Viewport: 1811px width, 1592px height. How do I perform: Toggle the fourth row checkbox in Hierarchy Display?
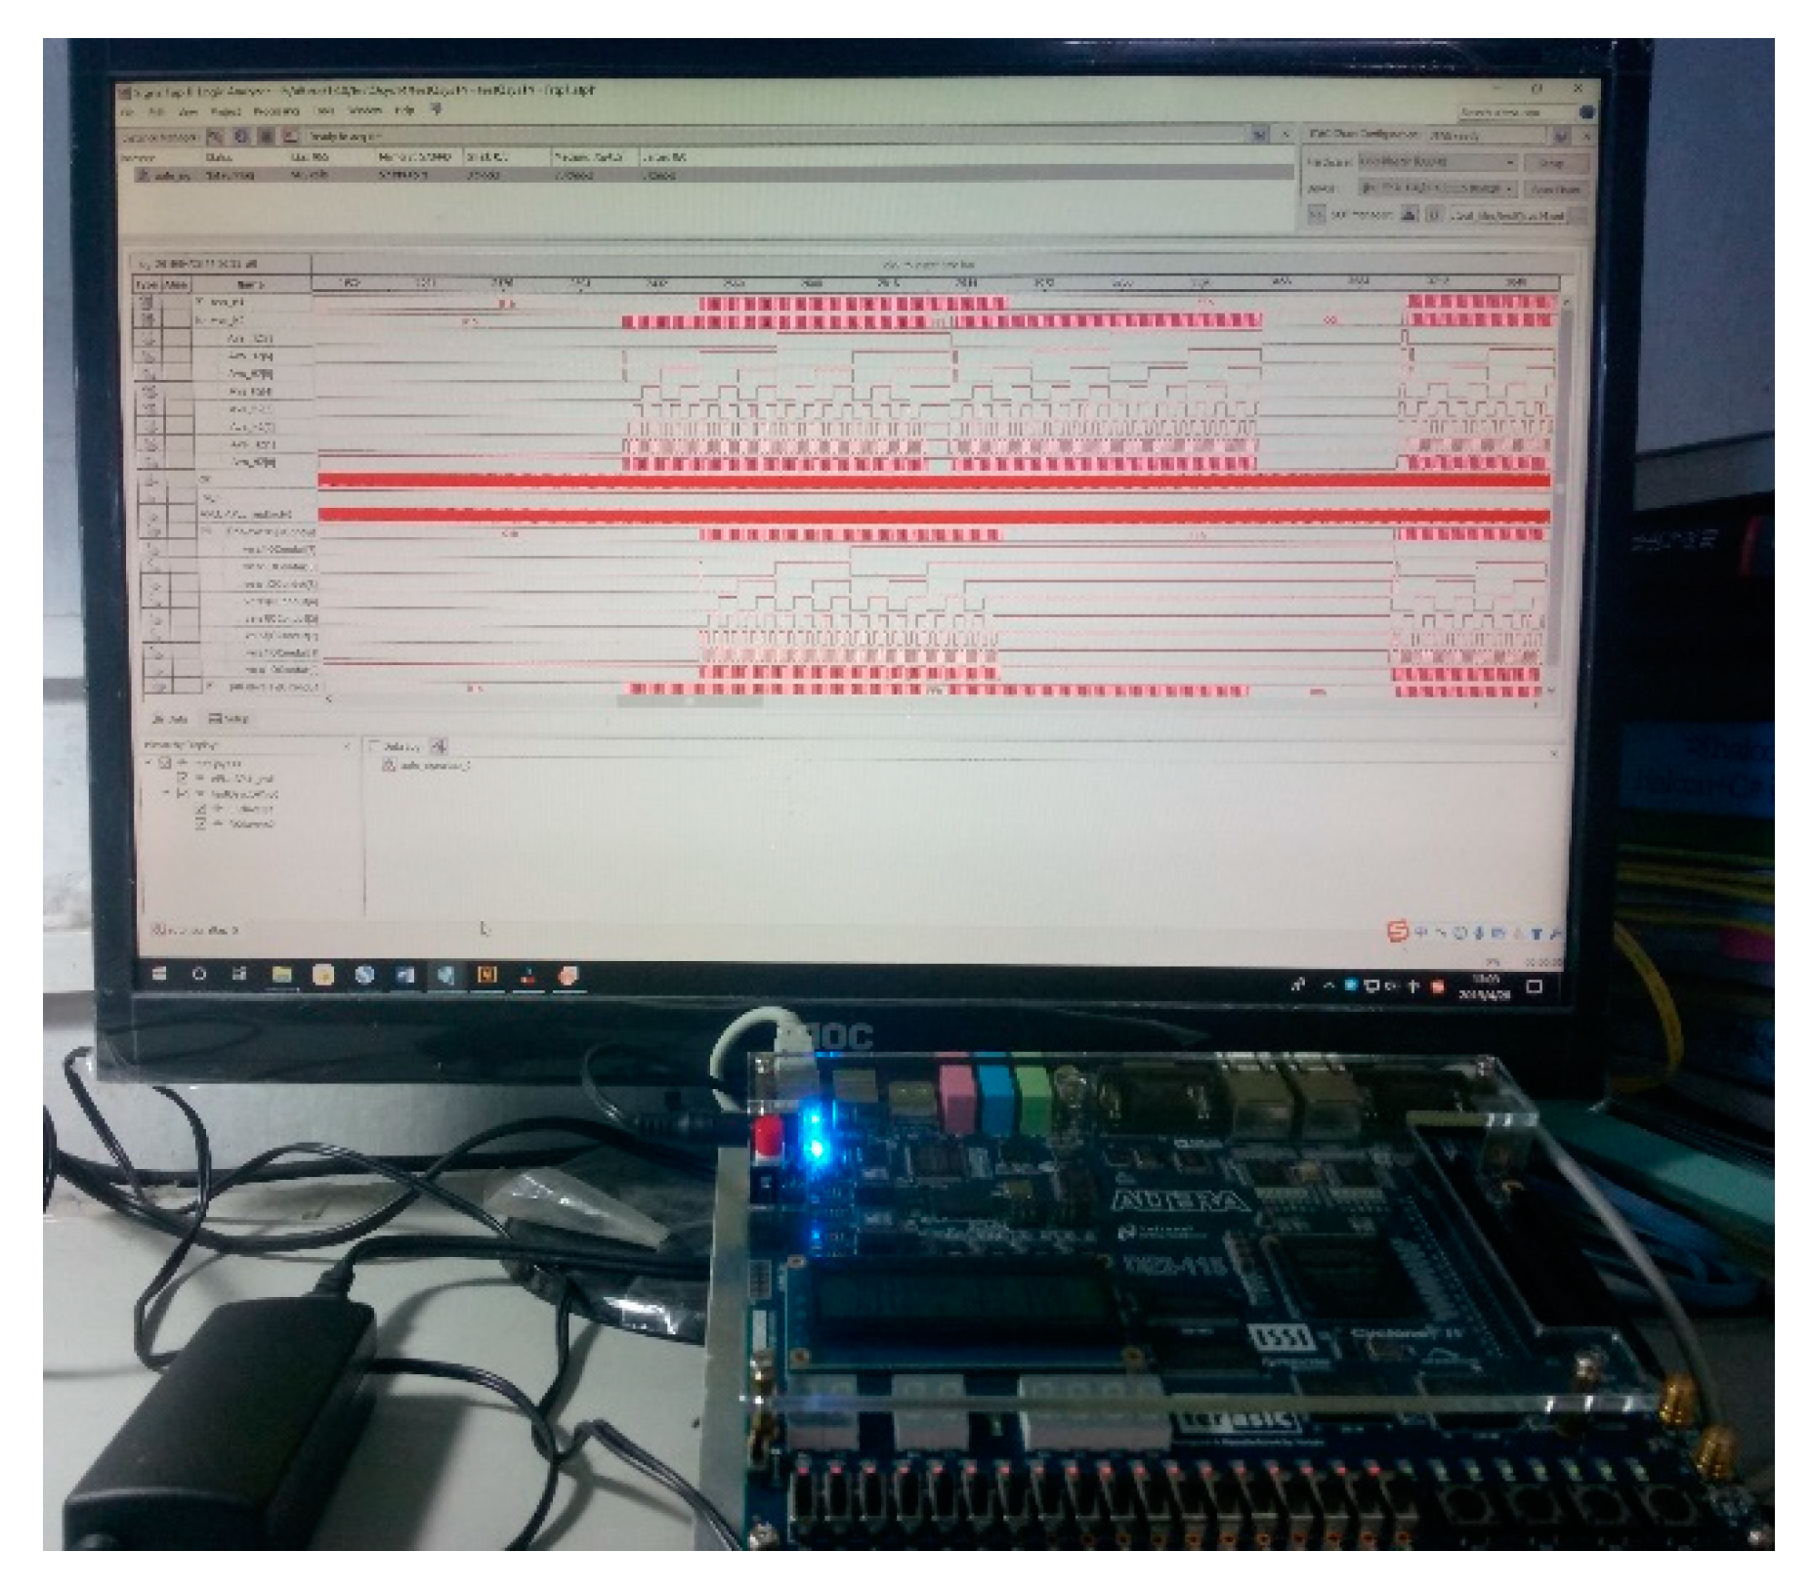(x=201, y=810)
